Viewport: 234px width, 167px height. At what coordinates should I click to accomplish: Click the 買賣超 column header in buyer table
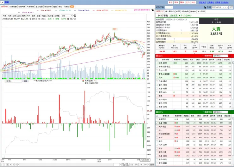[185, 60]
